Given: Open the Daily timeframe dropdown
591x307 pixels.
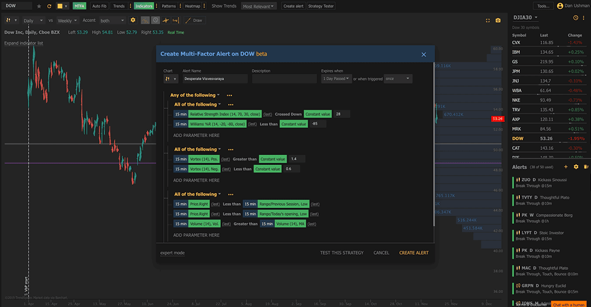Looking at the screenshot, I should pyautogui.click(x=33, y=20).
